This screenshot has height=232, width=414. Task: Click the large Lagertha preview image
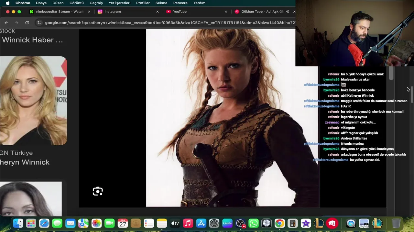(232, 118)
